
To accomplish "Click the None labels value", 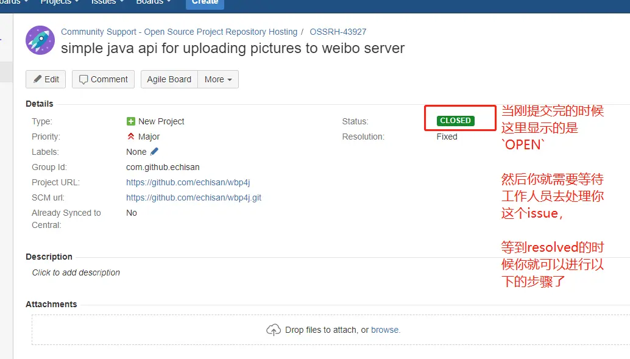I will pyautogui.click(x=136, y=152).
